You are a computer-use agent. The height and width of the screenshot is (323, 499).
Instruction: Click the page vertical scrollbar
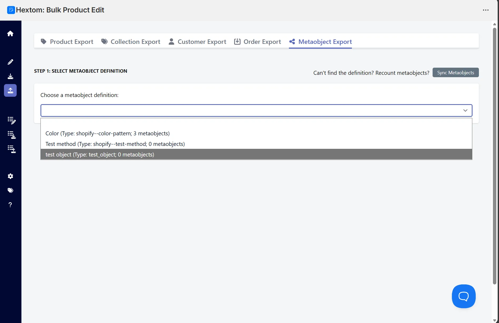[x=495, y=156]
